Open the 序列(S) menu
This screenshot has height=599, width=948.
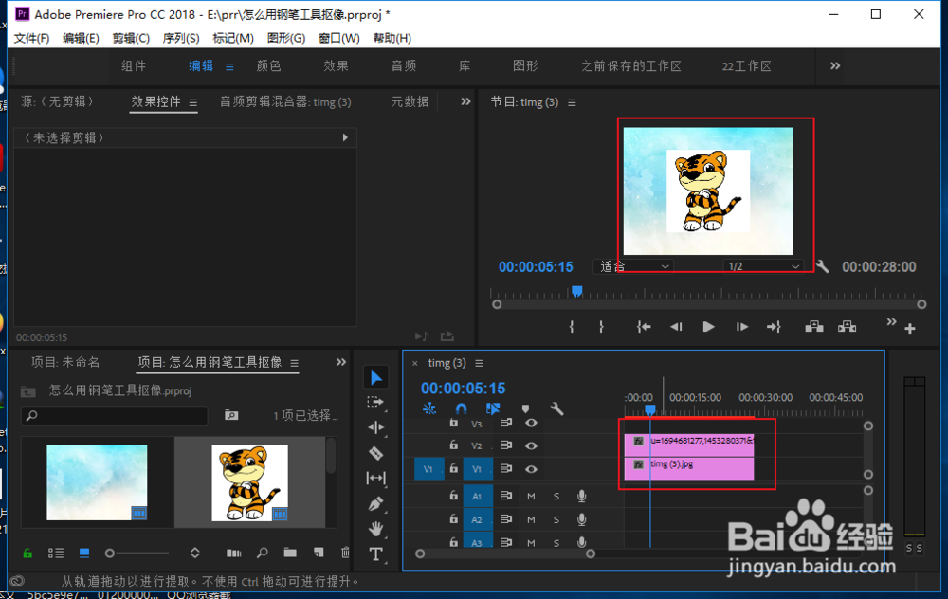click(181, 38)
